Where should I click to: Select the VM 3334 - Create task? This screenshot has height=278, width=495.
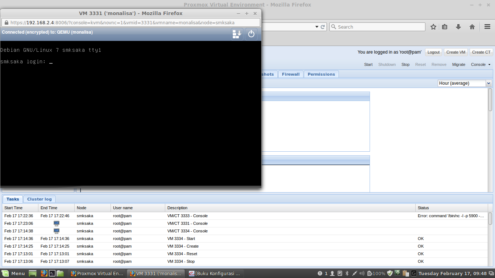coord(245,246)
